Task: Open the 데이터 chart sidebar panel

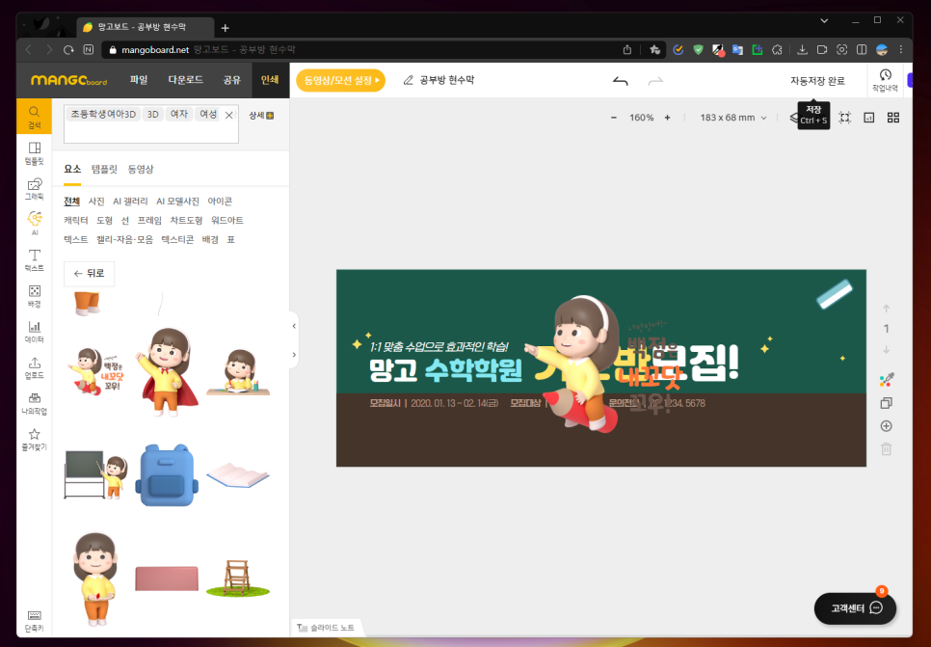Action: tap(35, 332)
